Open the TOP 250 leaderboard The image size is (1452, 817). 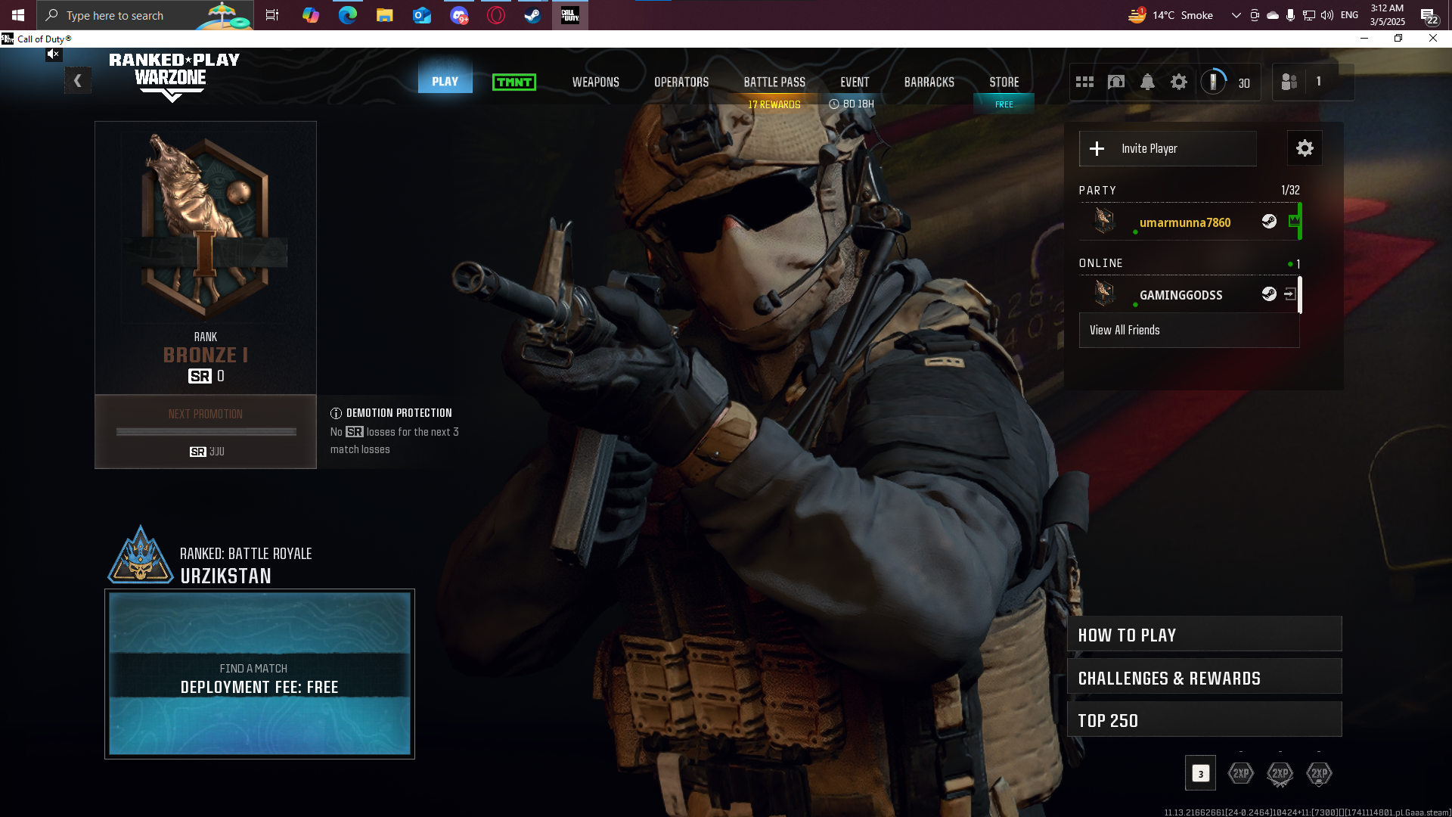(x=1204, y=719)
